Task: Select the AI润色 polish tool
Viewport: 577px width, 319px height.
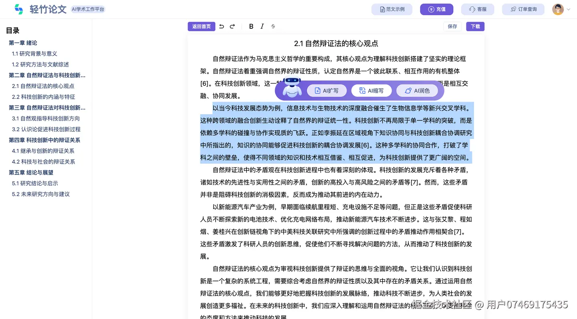Action: 417,90
